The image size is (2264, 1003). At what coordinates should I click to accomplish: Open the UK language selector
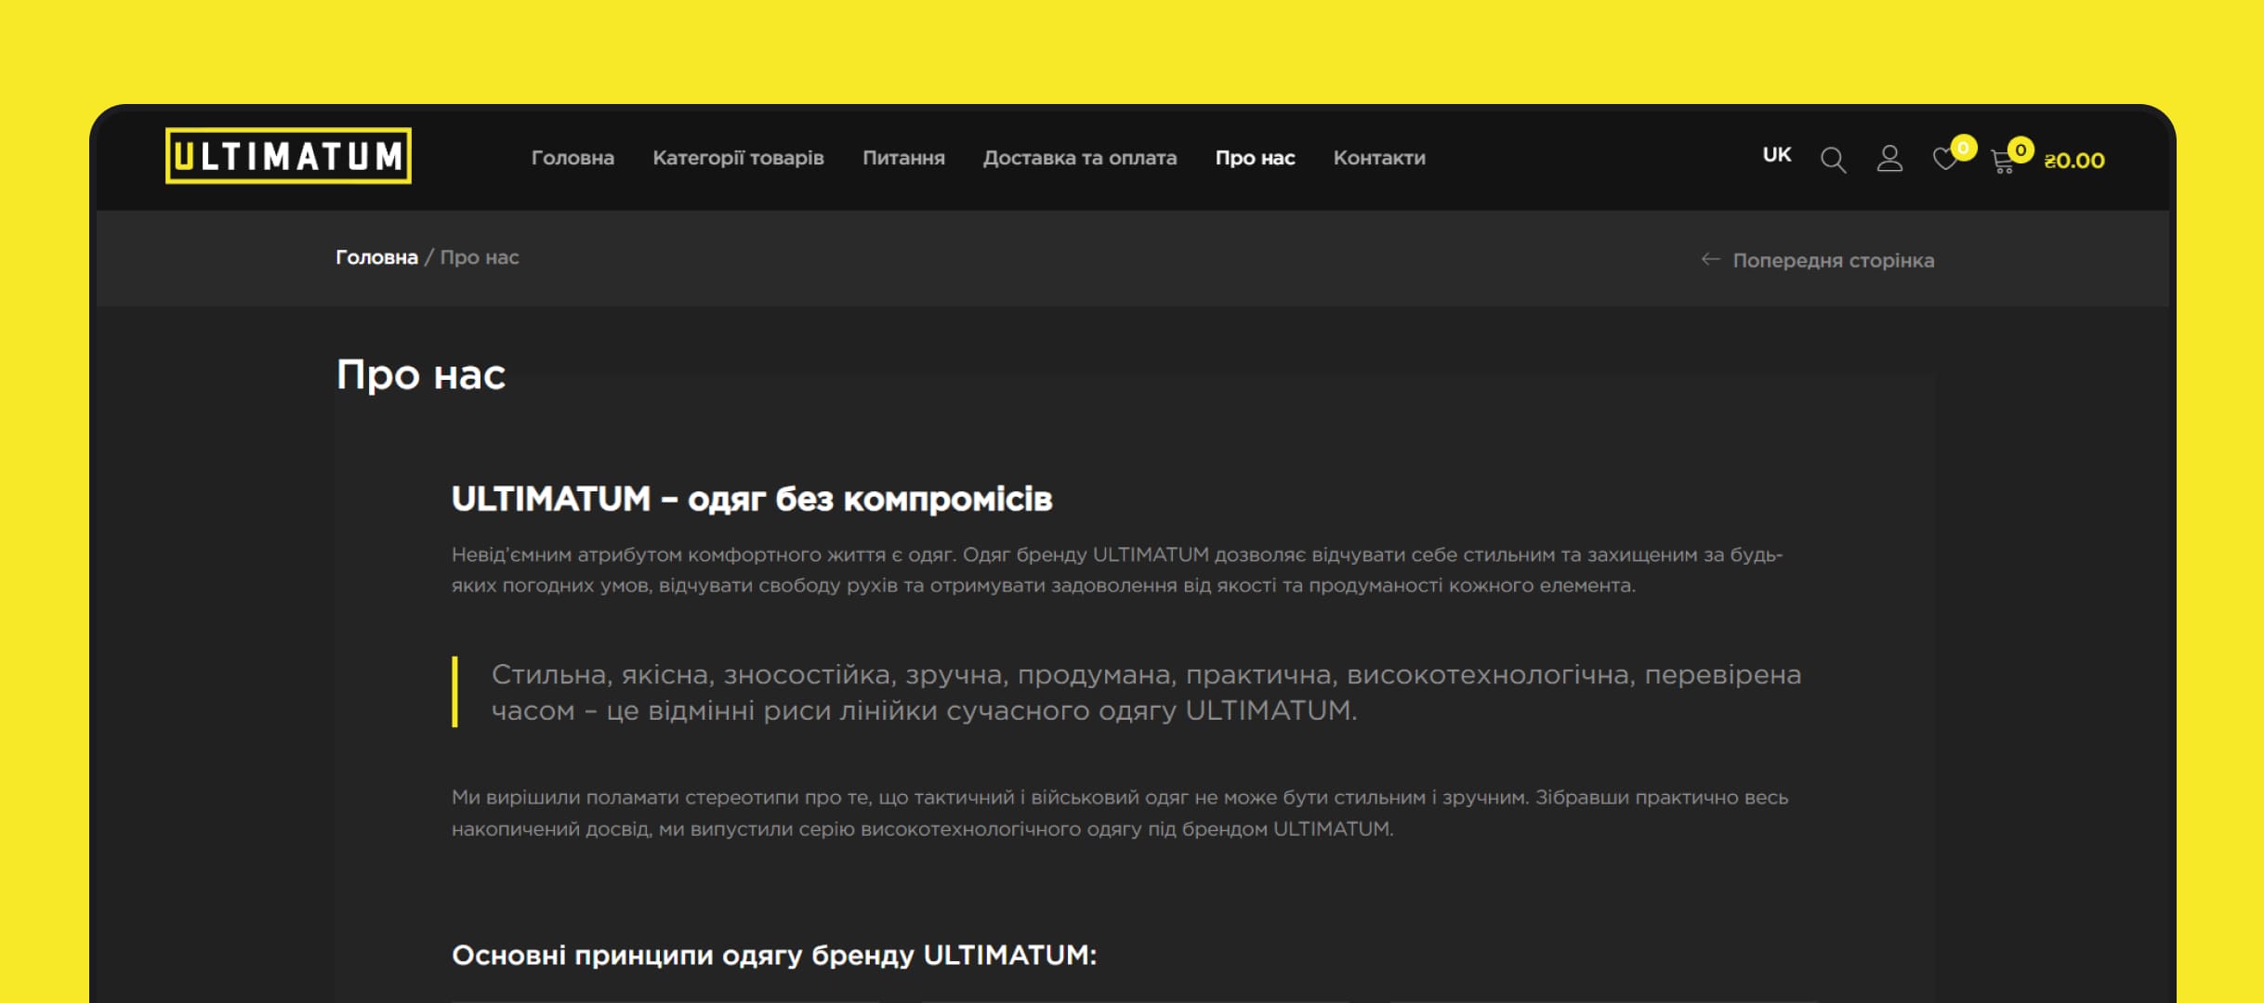point(1776,155)
